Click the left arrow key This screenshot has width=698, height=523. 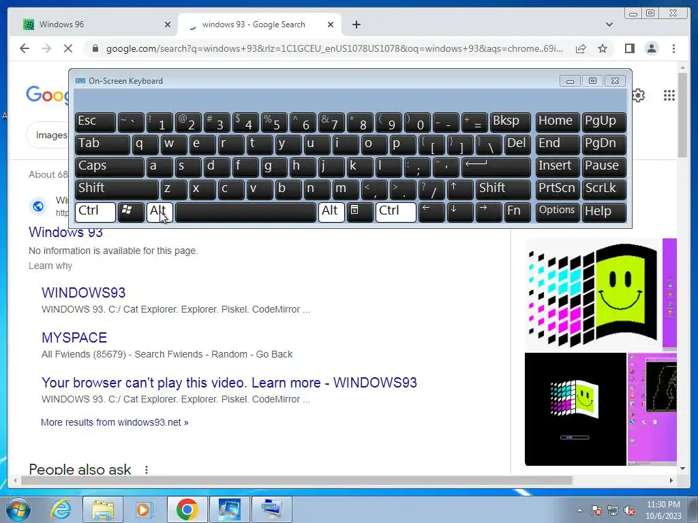pos(431,212)
